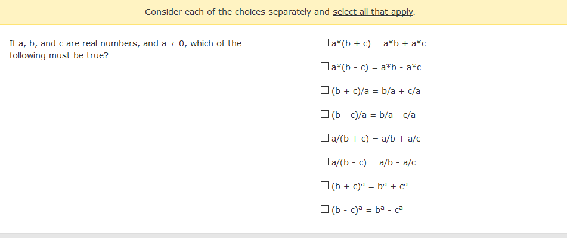The width and height of the screenshot is (567, 238).
Task: Click the answer text 'a*(b + c) = a*b + a*c'
Action: point(379,43)
